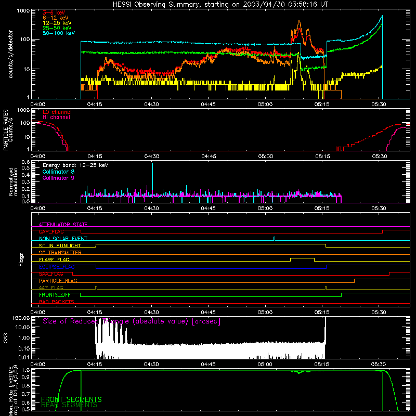416x416 pixels.
Task: Click the HESSI Observing Summary plot title
Action: (220, 5)
